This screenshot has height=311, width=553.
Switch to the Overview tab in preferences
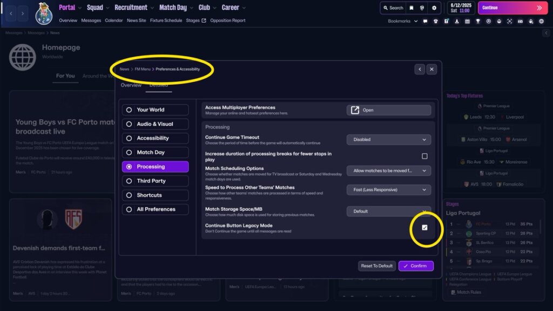131,85
